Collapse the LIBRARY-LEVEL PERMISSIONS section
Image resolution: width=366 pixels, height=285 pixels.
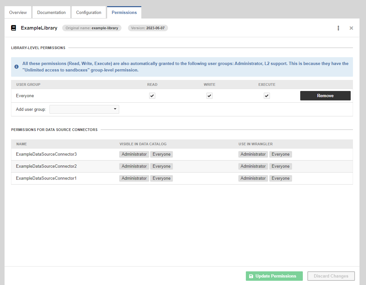tap(38, 47)
